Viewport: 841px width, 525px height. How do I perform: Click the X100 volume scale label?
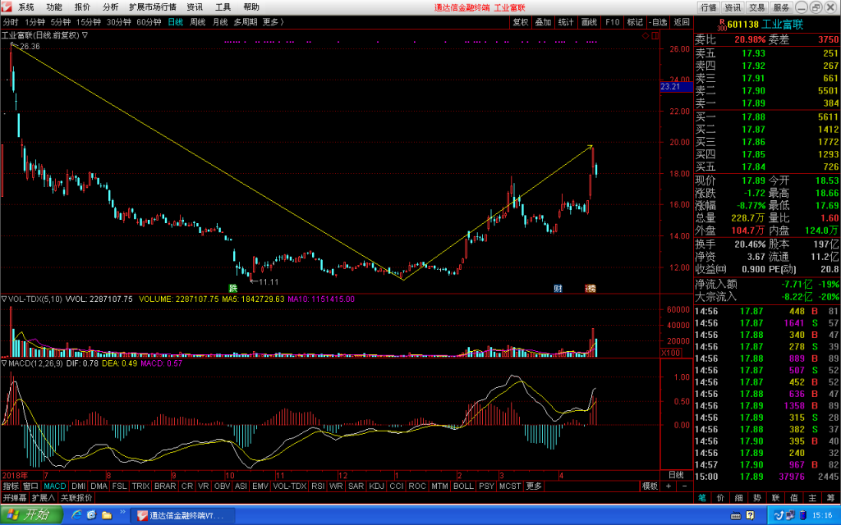click(x=671, y=353)
